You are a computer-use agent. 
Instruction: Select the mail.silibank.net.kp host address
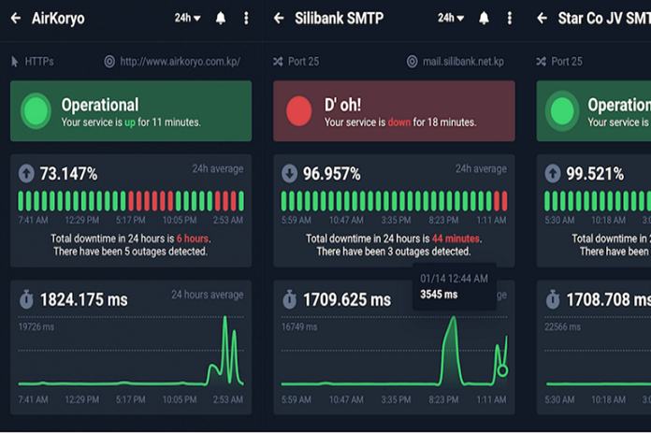click(463, 62)
